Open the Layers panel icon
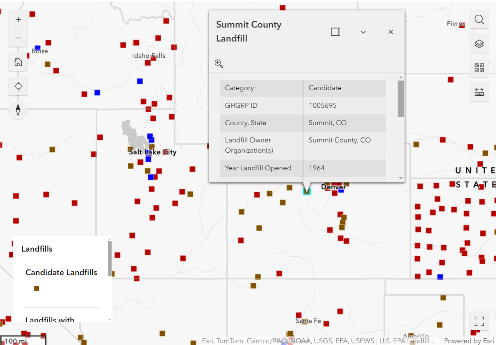Screen dimensions: 496x345 click(479, 44)
